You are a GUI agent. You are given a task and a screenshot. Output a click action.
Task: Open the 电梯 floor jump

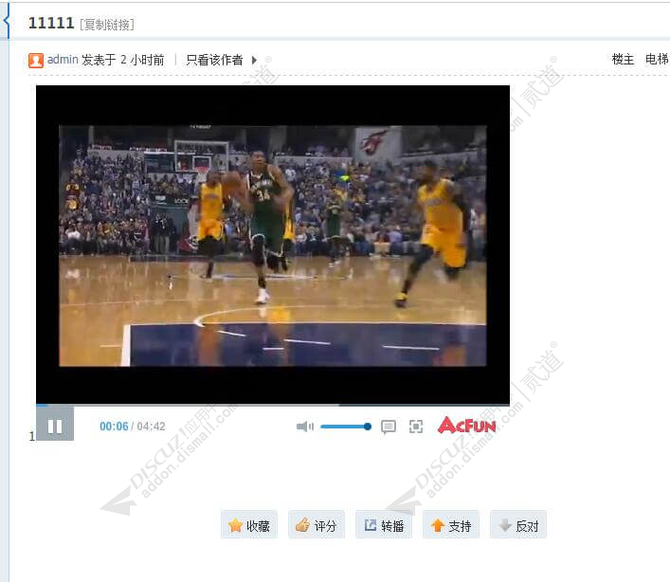click(657, 59)
